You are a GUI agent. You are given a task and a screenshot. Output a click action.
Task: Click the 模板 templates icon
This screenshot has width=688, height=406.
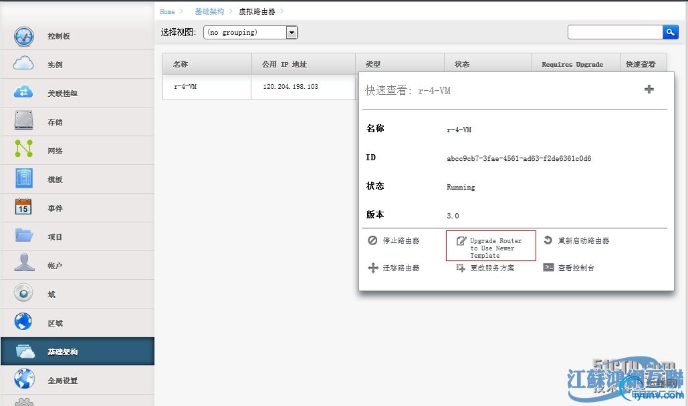pyautogui.click(x=24, y=178)
